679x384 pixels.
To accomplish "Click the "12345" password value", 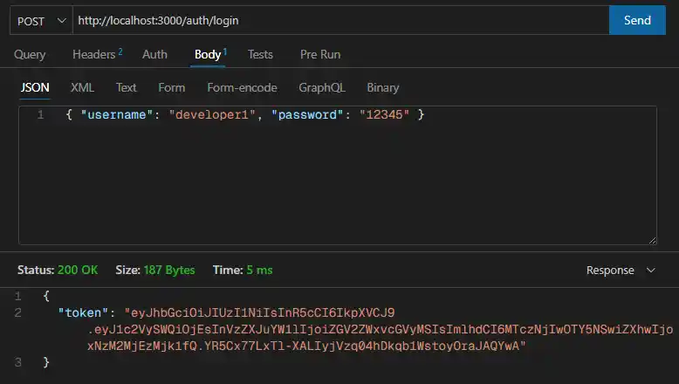I will [384, 114].
